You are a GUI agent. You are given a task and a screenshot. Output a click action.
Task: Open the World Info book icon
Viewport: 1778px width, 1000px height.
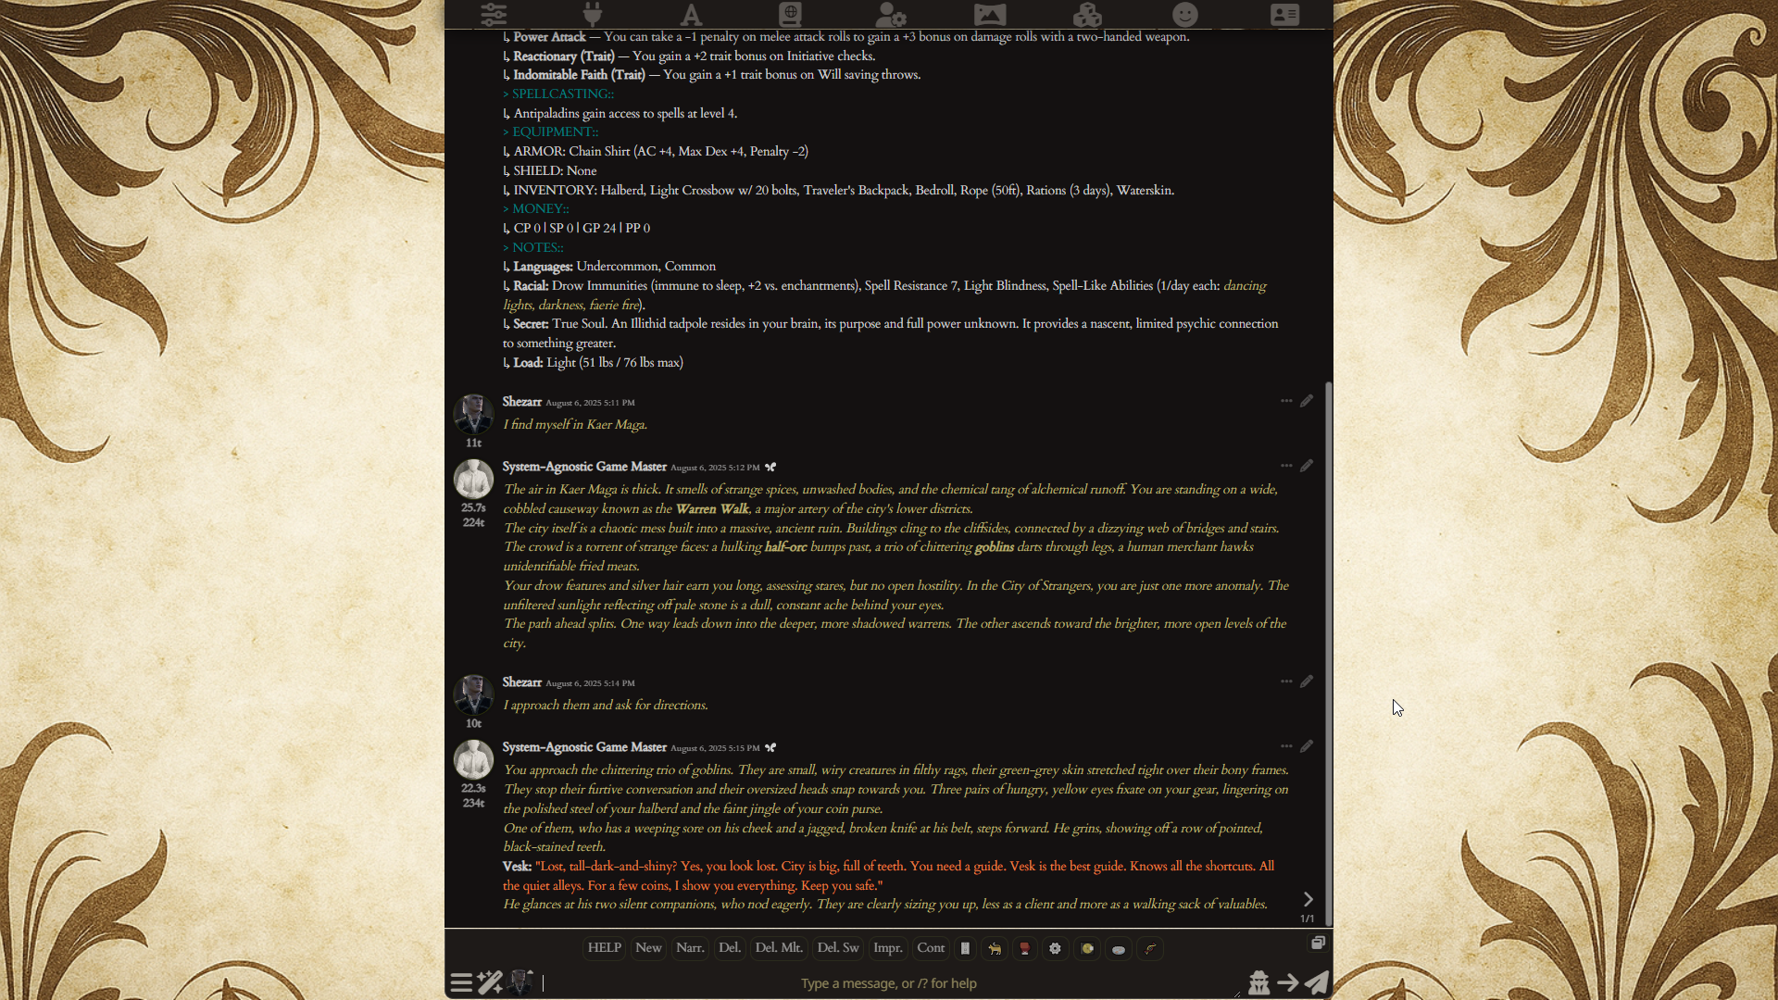pos(790,14)
